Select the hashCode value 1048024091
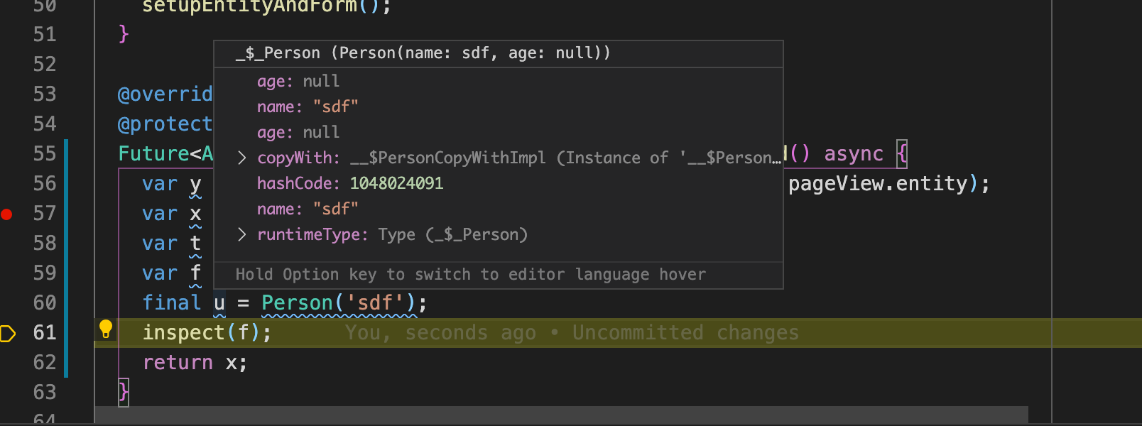1142x426 pixels. click(396, 183)
